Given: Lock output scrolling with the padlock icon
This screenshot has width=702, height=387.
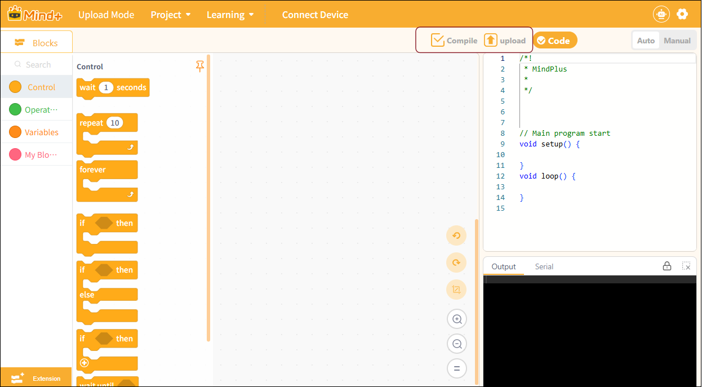Looking at the screenshot, I should pos(667,266).
